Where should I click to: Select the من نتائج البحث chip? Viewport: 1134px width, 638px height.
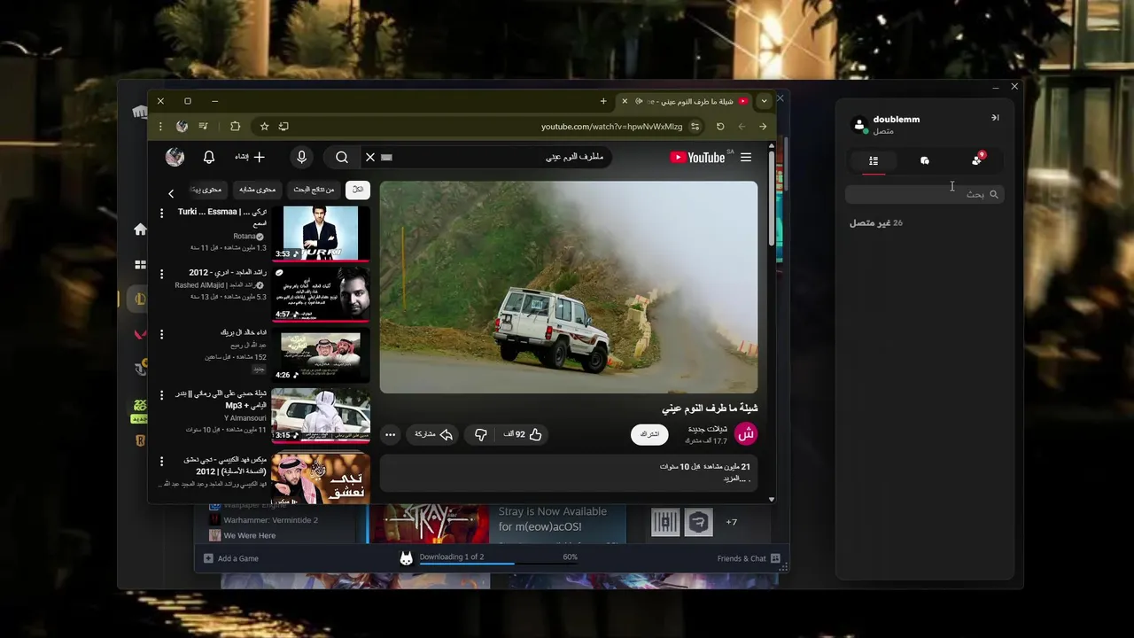(315, 190)
